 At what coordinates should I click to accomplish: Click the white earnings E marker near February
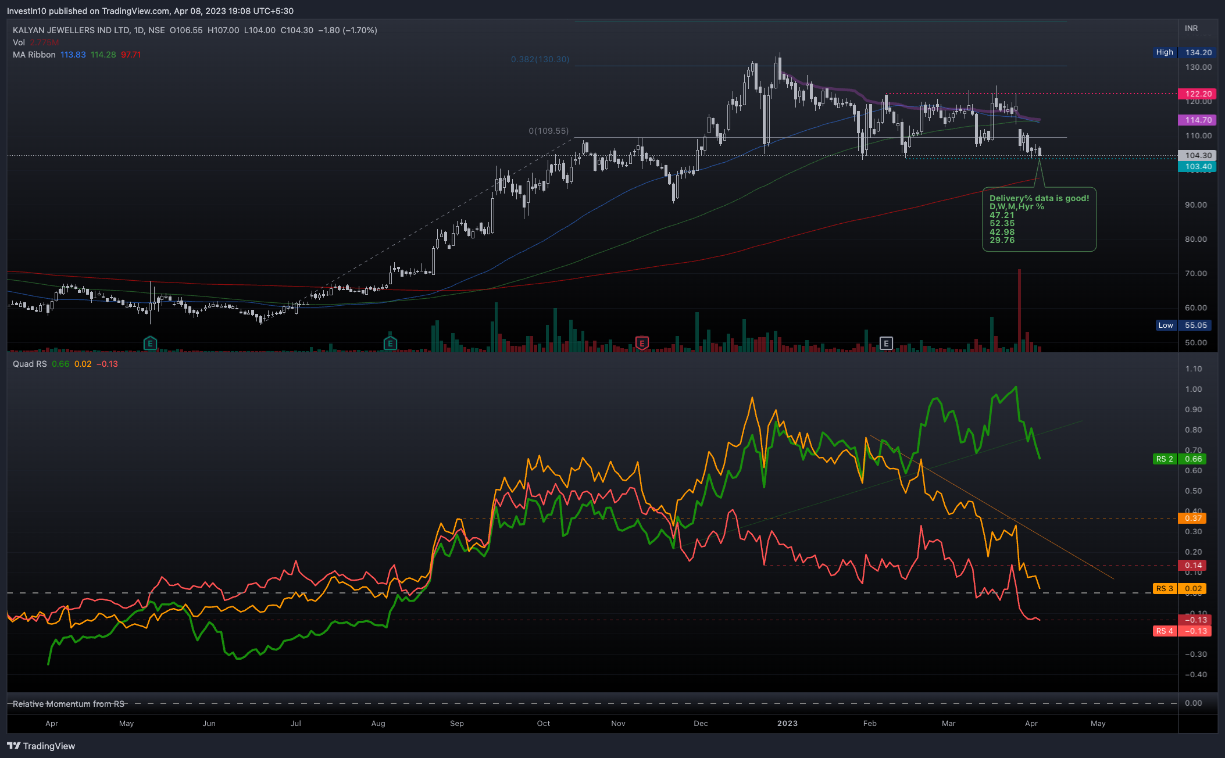[886, 344]
